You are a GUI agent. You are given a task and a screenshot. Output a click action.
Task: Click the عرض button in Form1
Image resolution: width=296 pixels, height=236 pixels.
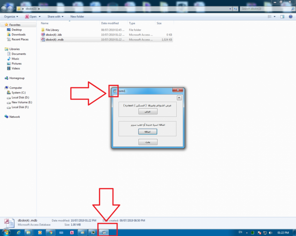tap(148, 111)
